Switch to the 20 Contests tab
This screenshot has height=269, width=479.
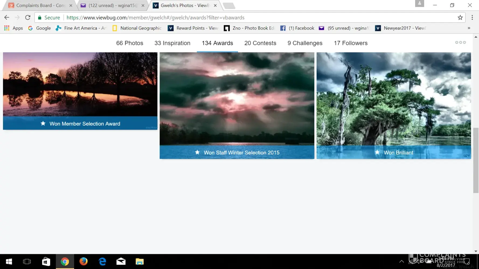point(260,43)
